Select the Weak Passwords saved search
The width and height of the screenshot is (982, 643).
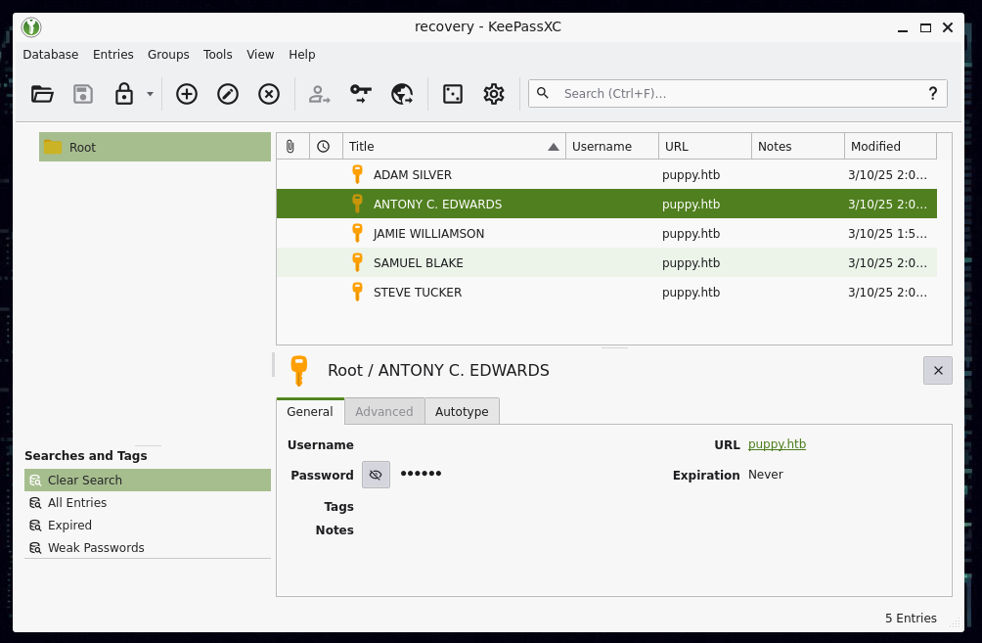[96, 548]
